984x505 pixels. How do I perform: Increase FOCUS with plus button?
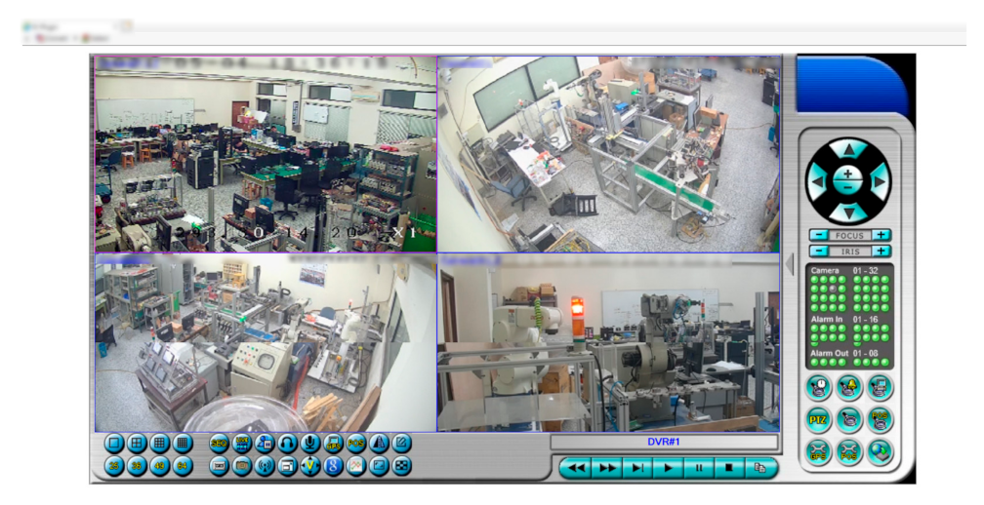click(881, 235)
